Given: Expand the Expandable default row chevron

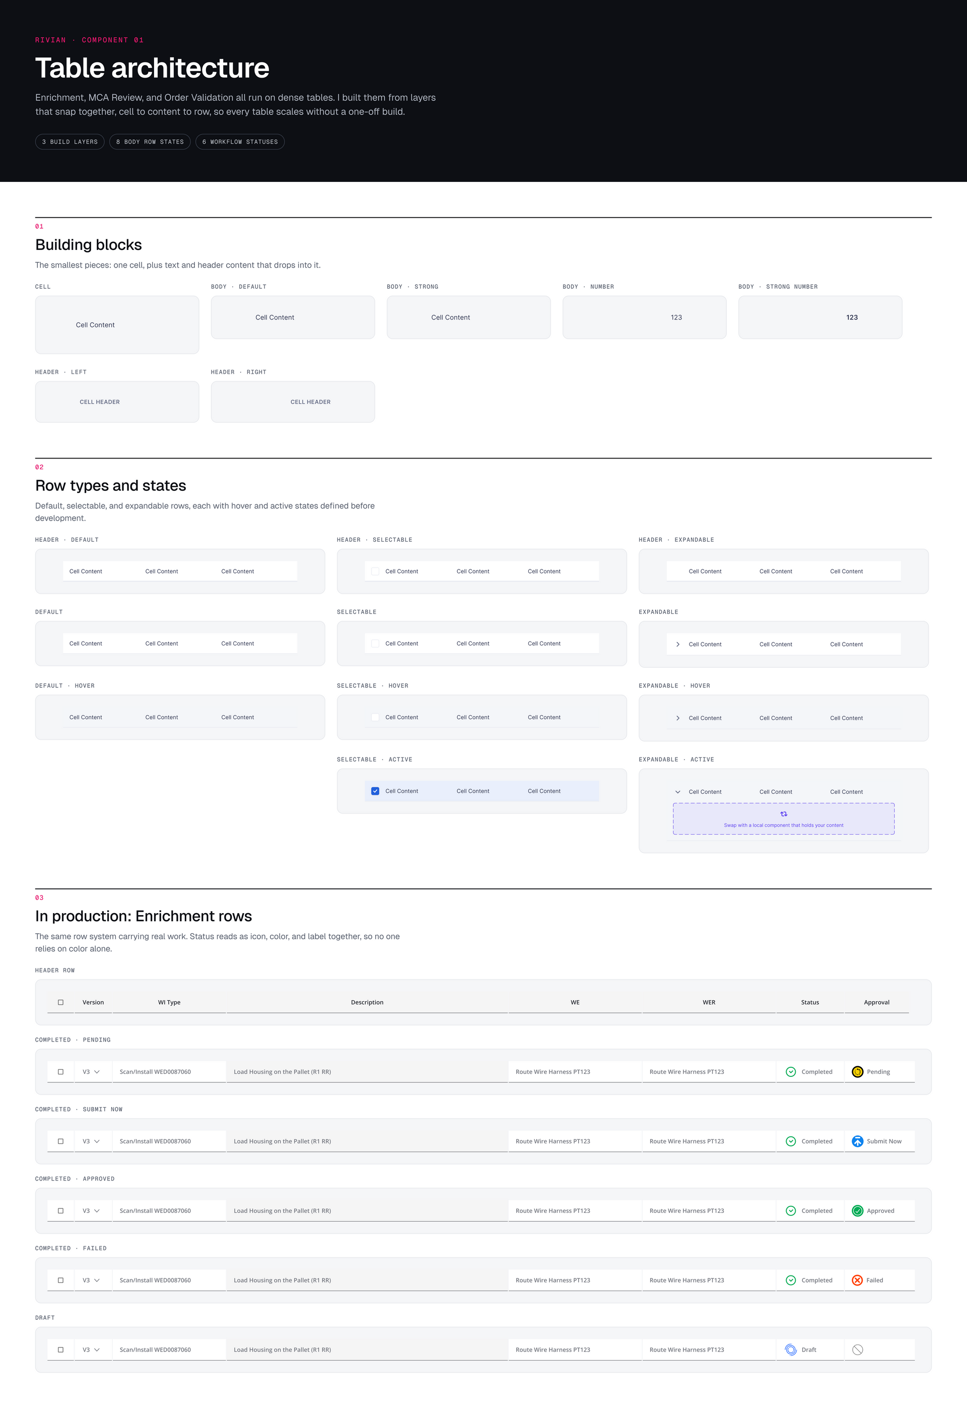Looking at the screenshot, I should (677, 644).
